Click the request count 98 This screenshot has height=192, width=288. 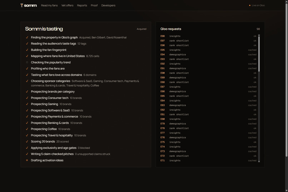point(258,29)
